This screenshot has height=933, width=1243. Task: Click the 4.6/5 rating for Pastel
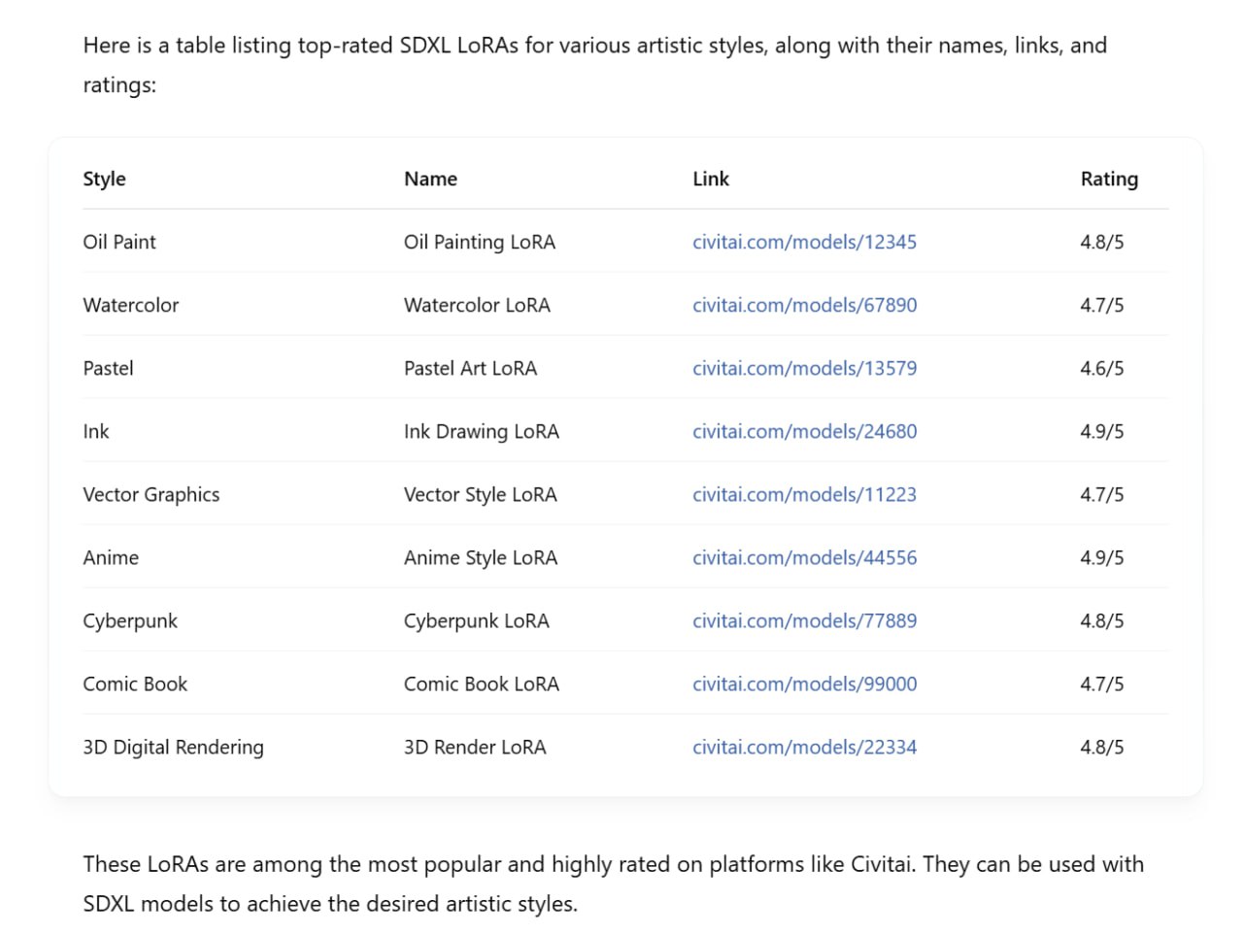pyautogui.click(x=1102, y=368)
